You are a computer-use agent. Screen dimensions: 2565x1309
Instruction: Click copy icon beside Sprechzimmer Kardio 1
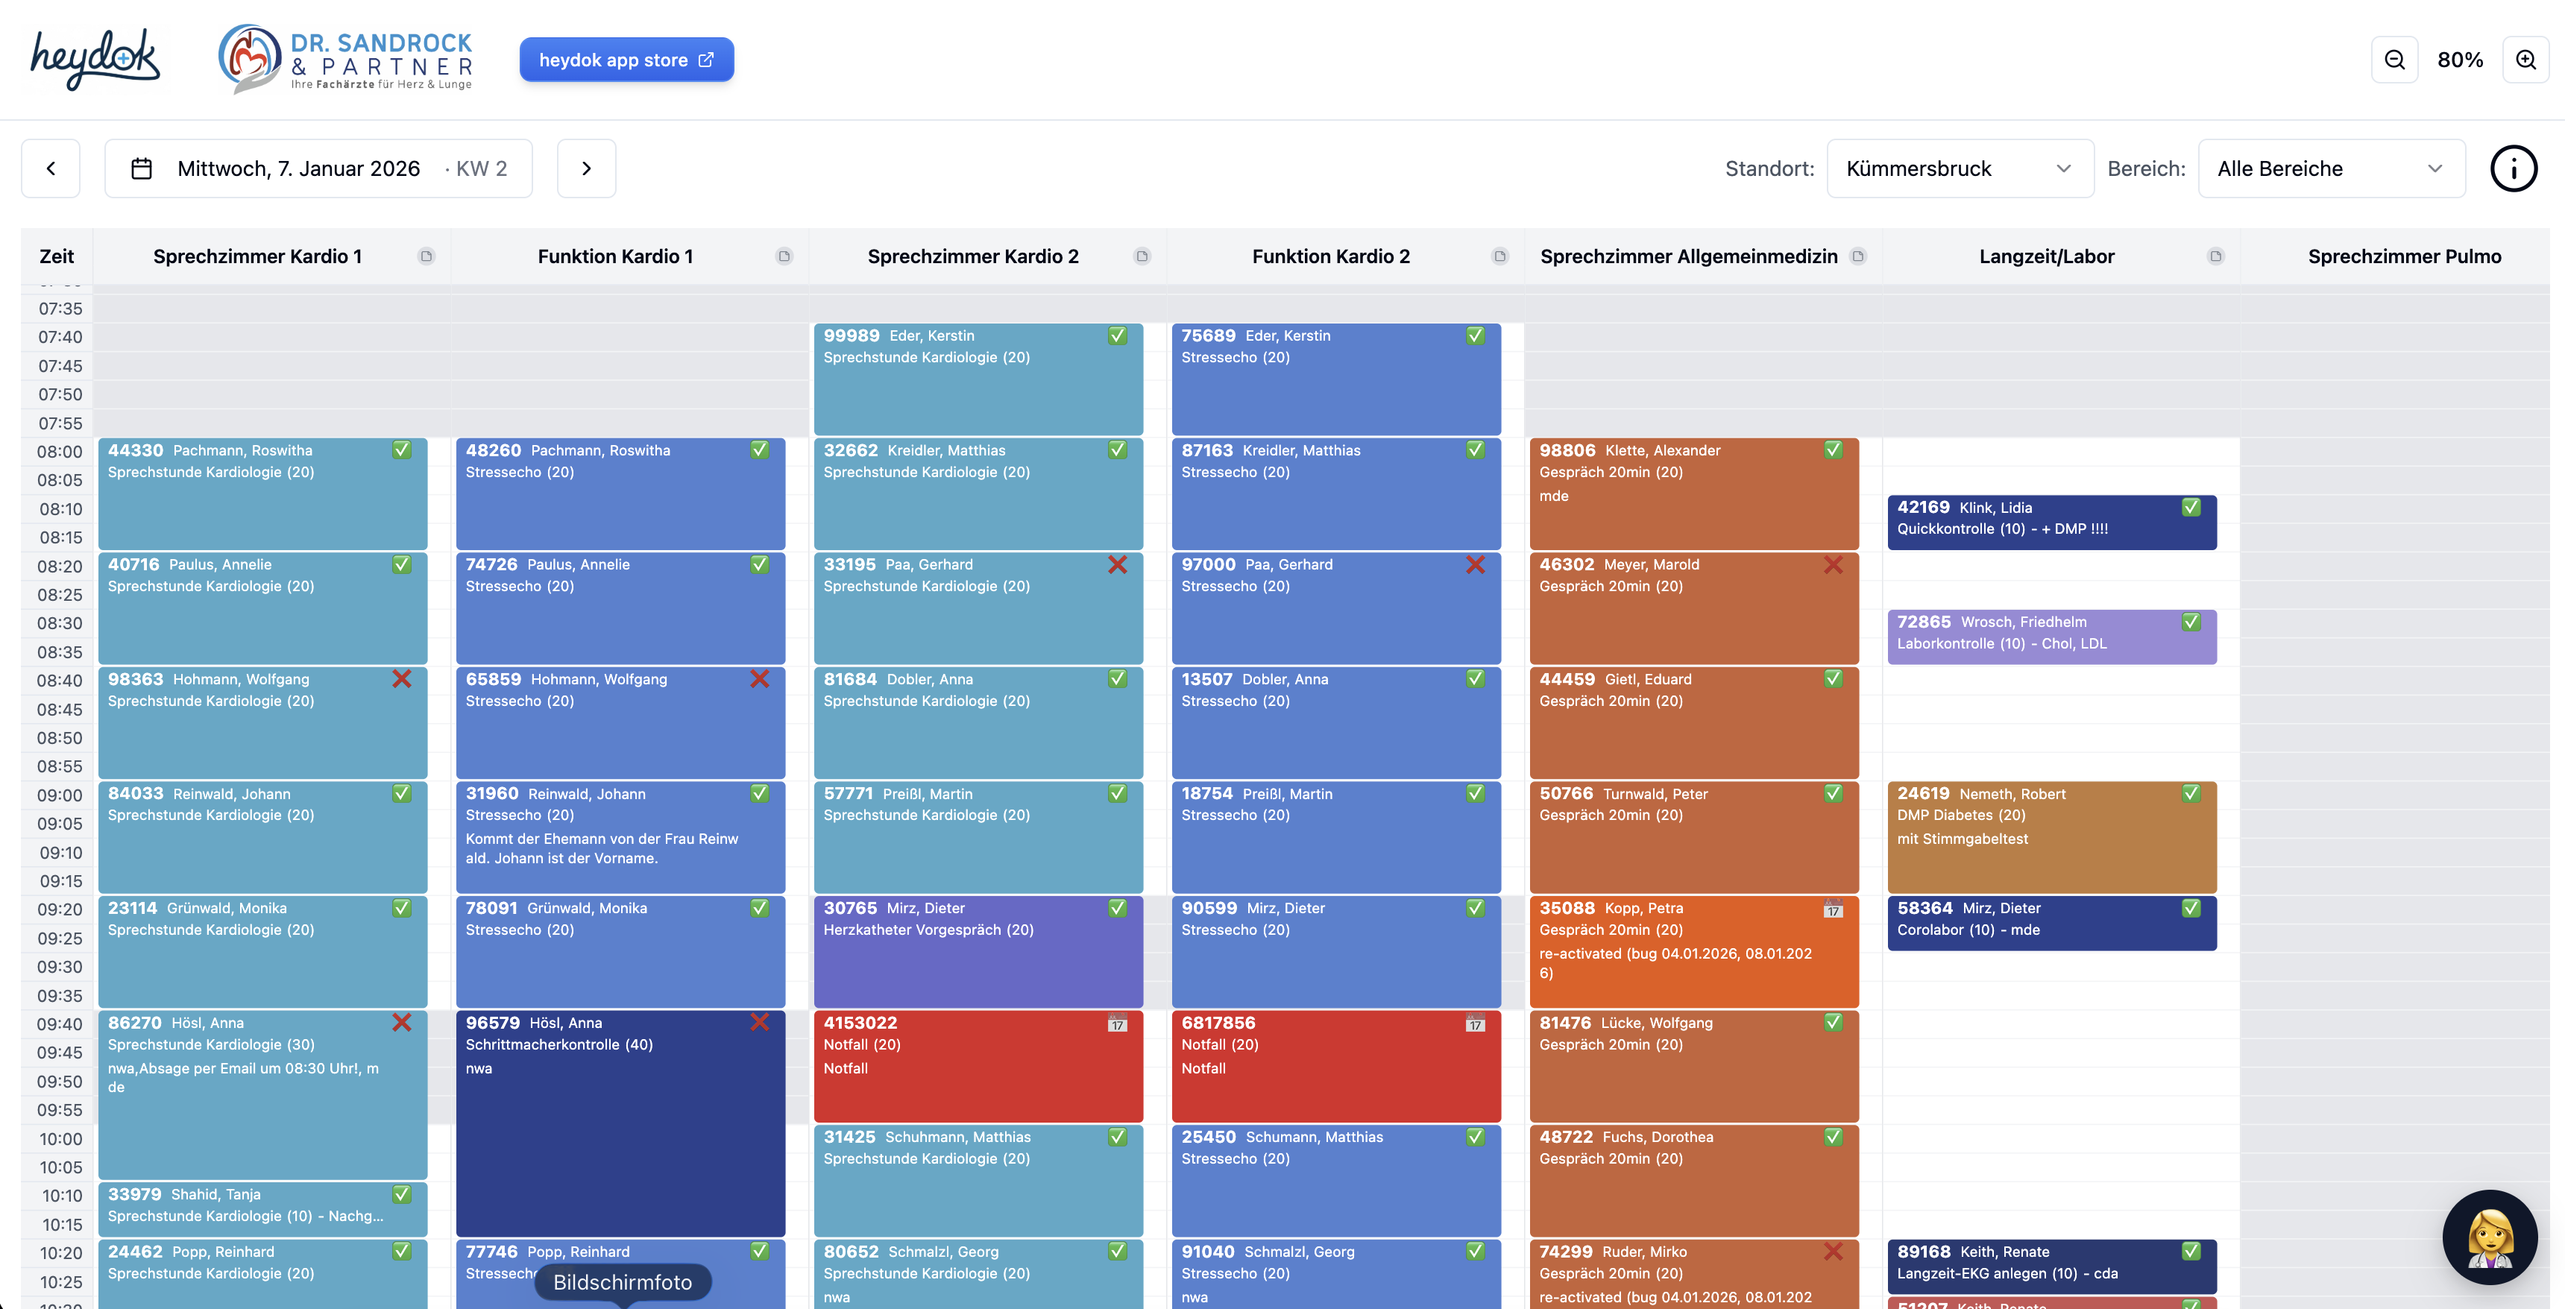click(x=427, y=256)
